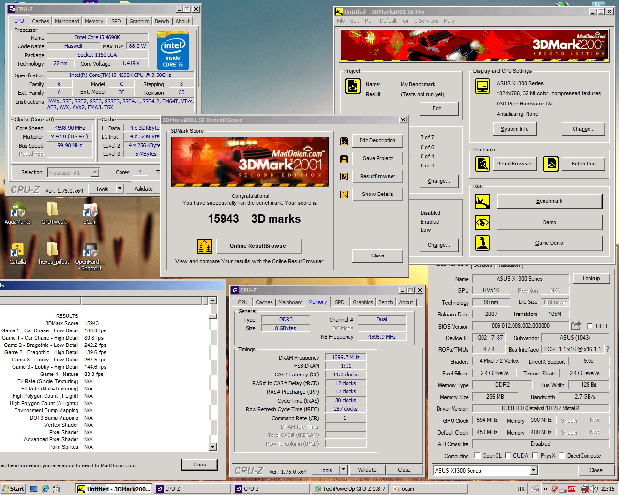Close the Overall Score dialog with Close button
This screenshot has width=619, height=495.
pyautogui.click(x=377, y=256)
